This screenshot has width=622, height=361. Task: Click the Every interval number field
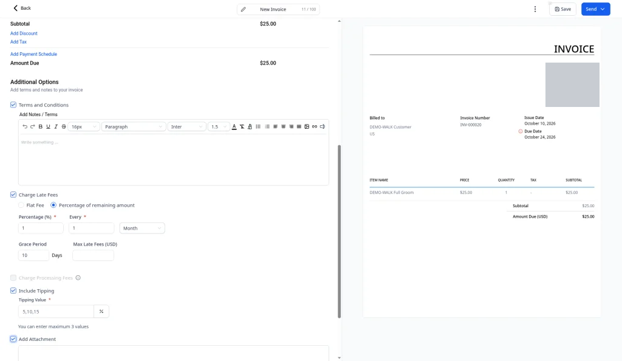click(91, 228)
